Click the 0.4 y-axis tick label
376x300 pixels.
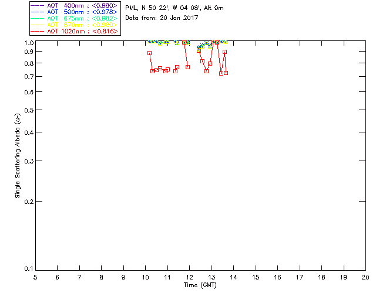click(x=29, y=132)
